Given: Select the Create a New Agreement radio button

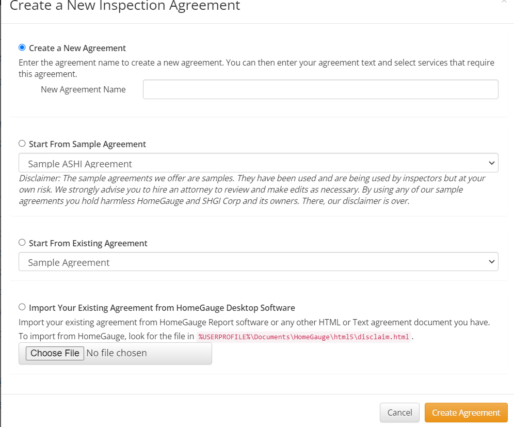Looking at the screenshot, I should point(22,48).
